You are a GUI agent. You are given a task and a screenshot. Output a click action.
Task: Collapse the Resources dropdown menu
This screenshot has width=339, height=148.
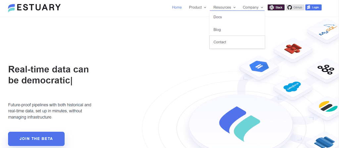coord(224,7)
